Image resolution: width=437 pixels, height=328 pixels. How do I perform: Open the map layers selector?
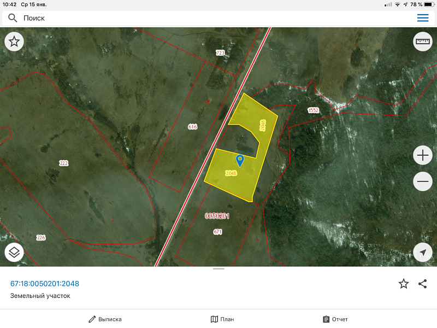tap(14, 252)
